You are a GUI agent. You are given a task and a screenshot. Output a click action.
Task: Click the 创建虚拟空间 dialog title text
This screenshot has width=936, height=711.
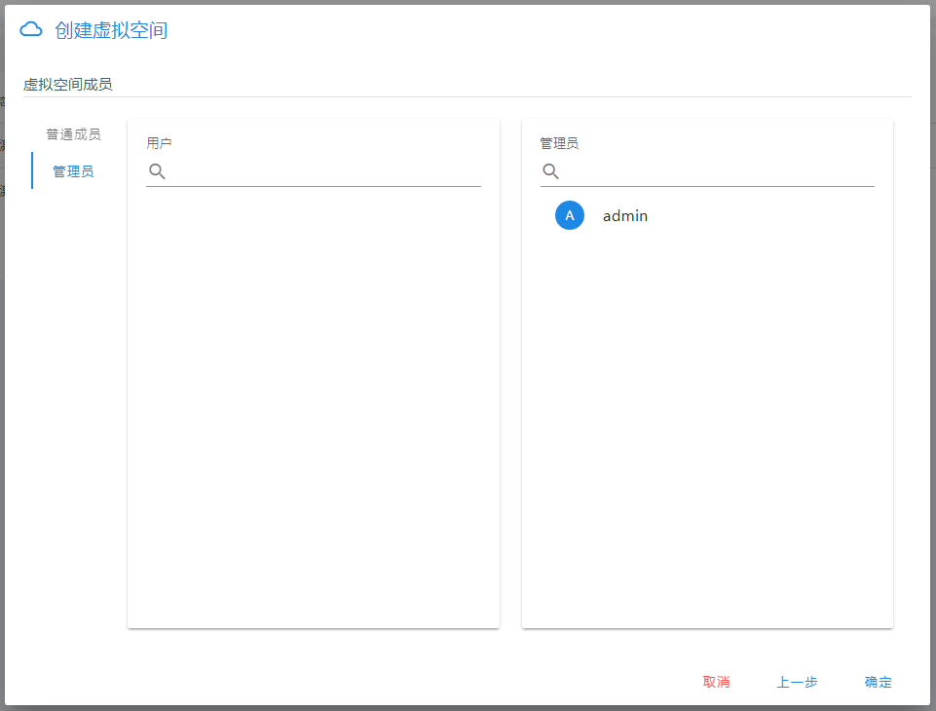coord(111,31)
